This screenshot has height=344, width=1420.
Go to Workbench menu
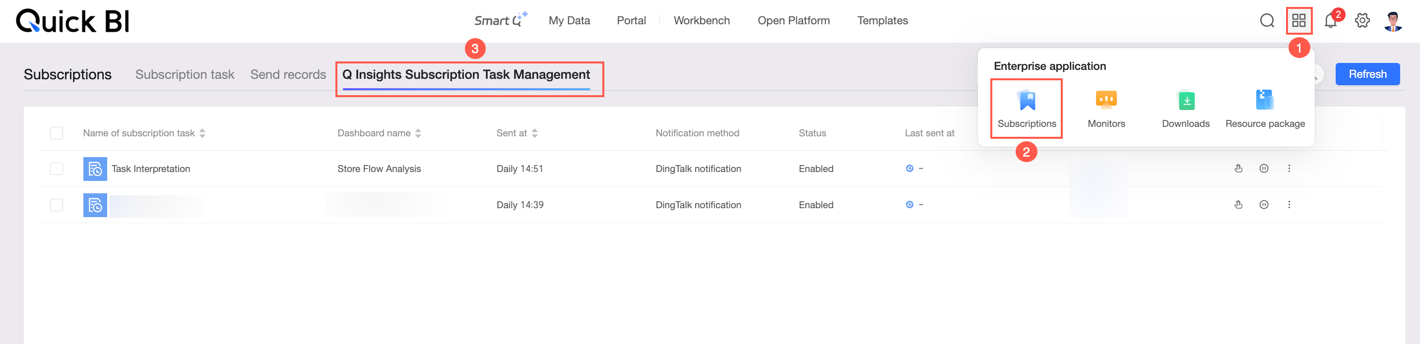701,20
